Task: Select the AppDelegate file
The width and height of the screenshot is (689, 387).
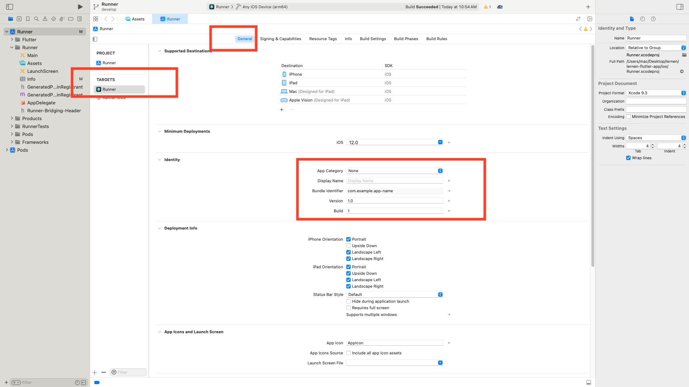Action: (41, 103)
